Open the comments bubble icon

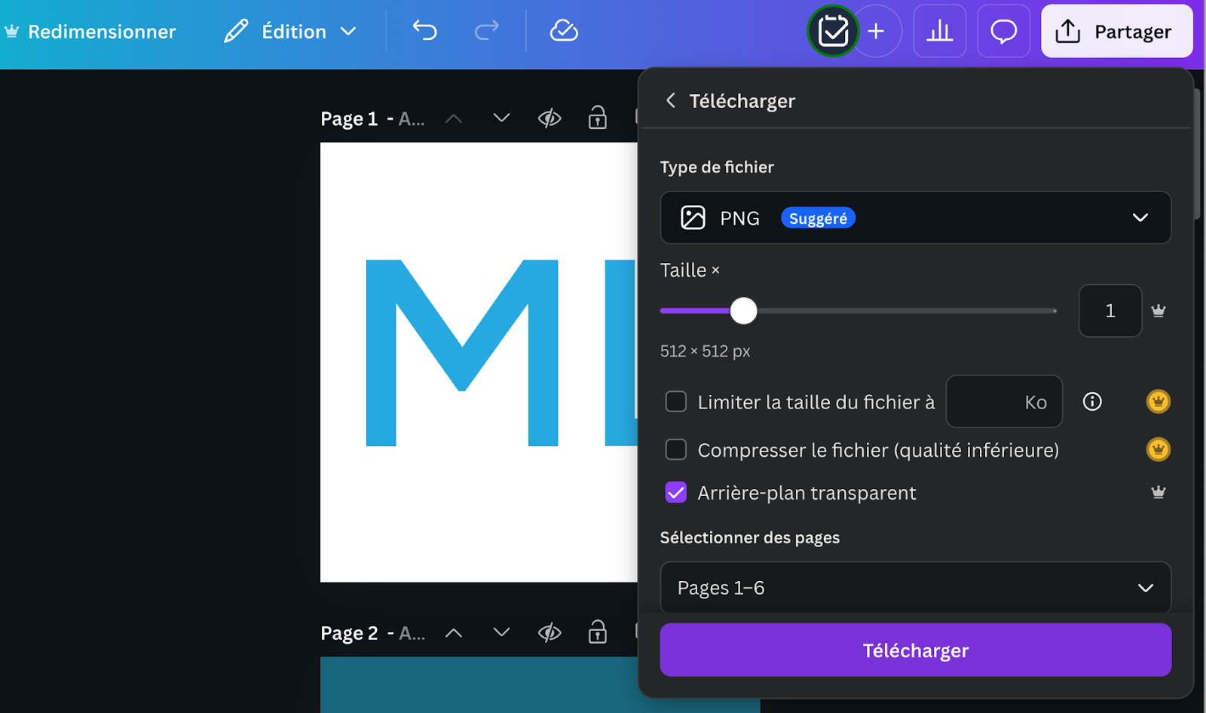pyautogui.click(x=1003, y=31)
